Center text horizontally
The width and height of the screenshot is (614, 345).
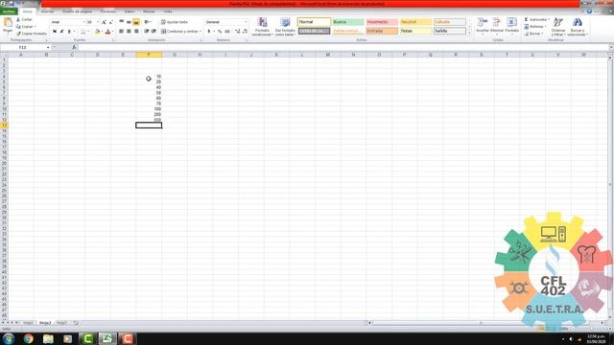[x=129, y=32]
